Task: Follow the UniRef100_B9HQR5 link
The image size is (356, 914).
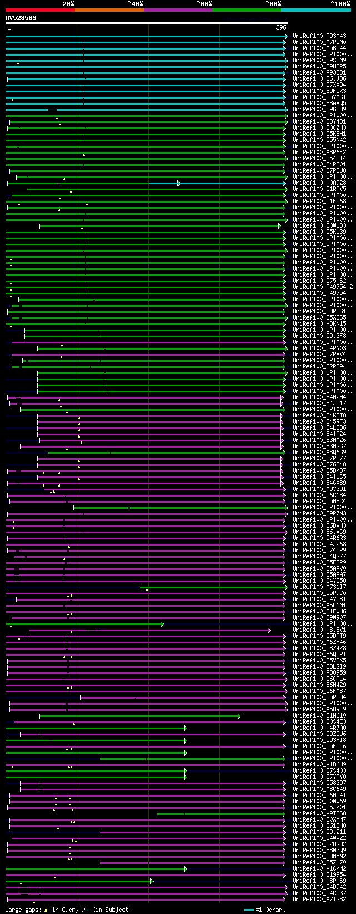Action: point(319,67)
